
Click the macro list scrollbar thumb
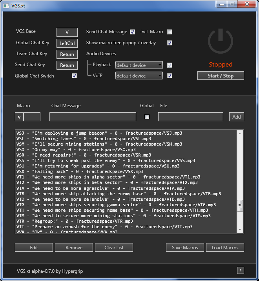(x=240, y=206)
